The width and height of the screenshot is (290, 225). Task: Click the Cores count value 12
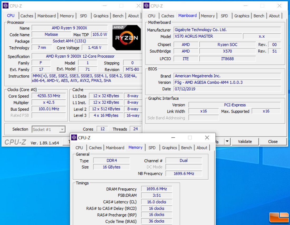tap(103, 129)
